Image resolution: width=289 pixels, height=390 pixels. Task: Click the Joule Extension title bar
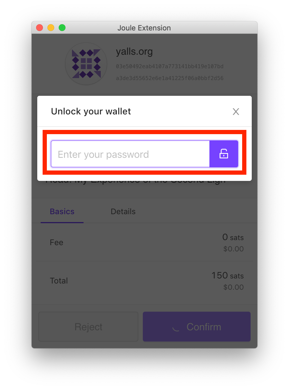[144, 28]
